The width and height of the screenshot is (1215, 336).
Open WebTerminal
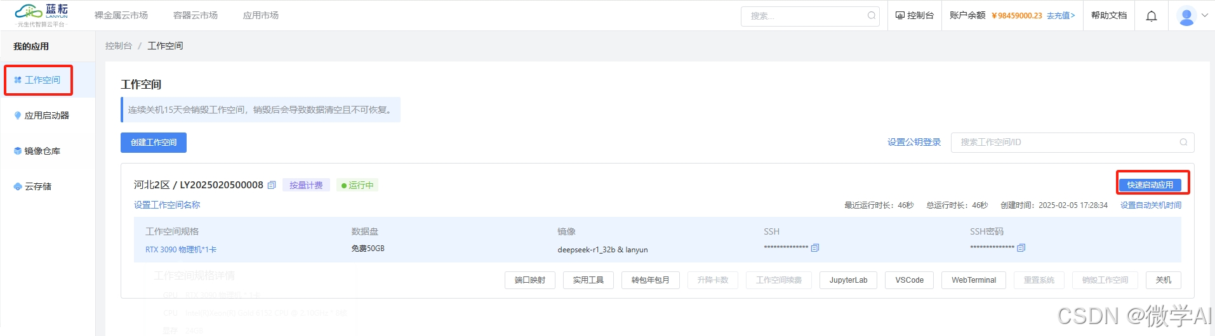click(x=974, y=280)
